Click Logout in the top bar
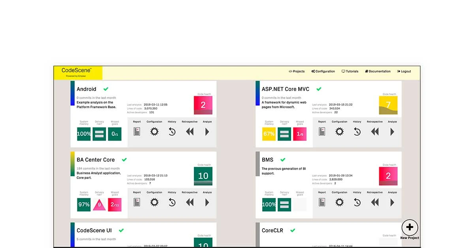Screen dimensions: 474x248 [x=404, y=71]
